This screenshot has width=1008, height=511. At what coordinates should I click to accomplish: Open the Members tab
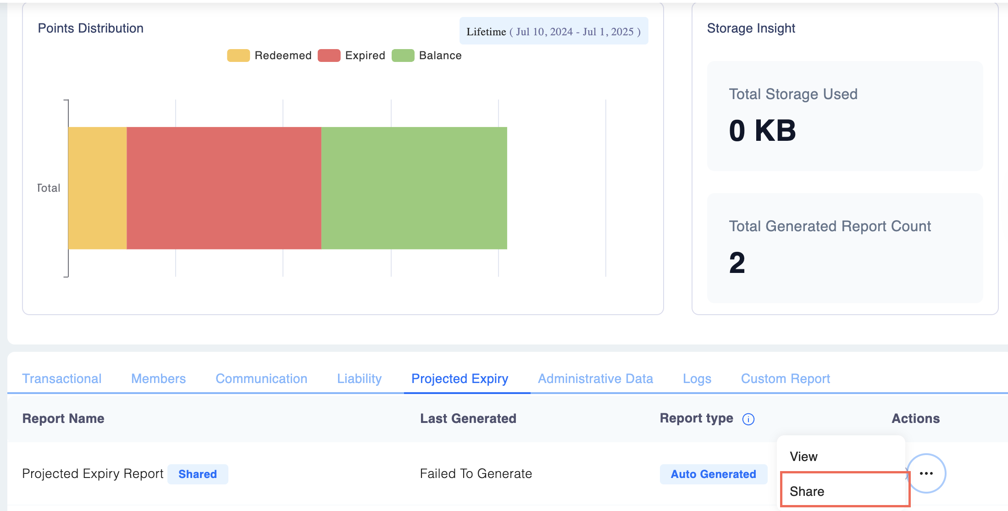click(x=158, y=378)
